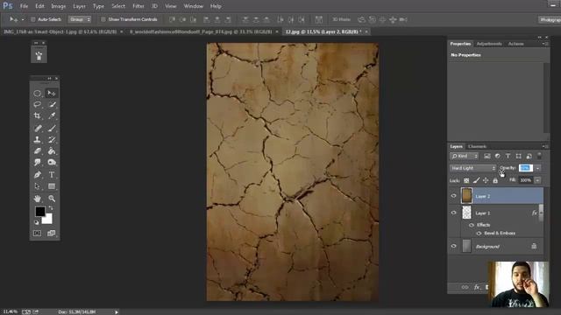Select the Eraser tool
Viewport: 561px width, 315px height.
(37, 151)
